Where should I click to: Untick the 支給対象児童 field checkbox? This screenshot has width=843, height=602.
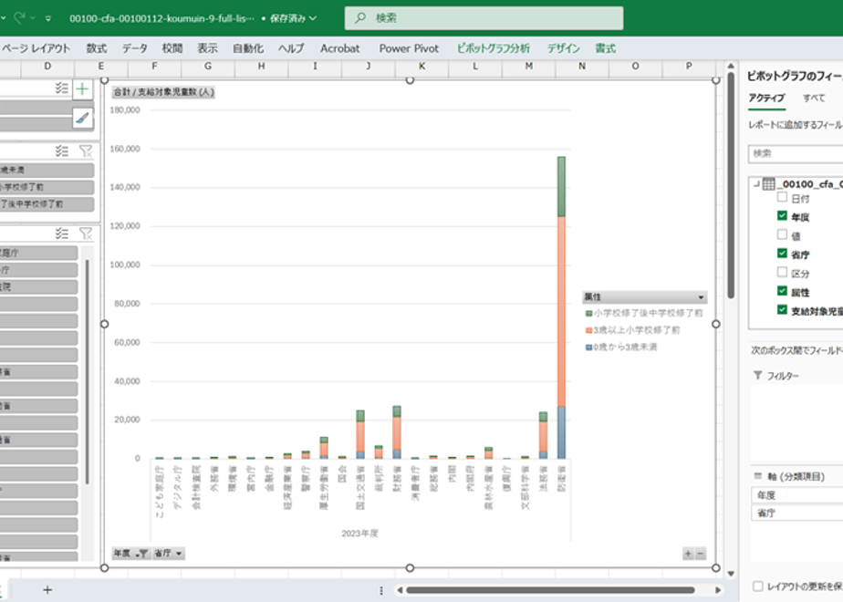(782, 310)
